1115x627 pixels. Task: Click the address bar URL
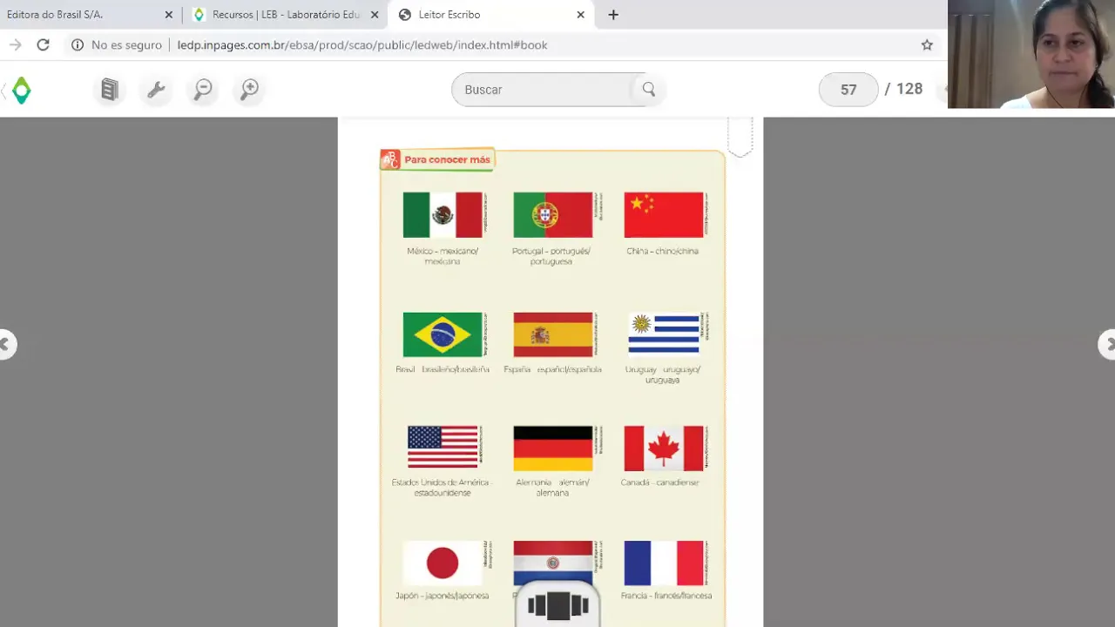(x=362, y=44)
